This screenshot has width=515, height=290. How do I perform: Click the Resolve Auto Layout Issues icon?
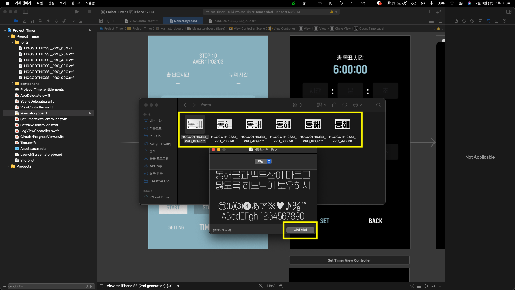(x=432, y=286)
